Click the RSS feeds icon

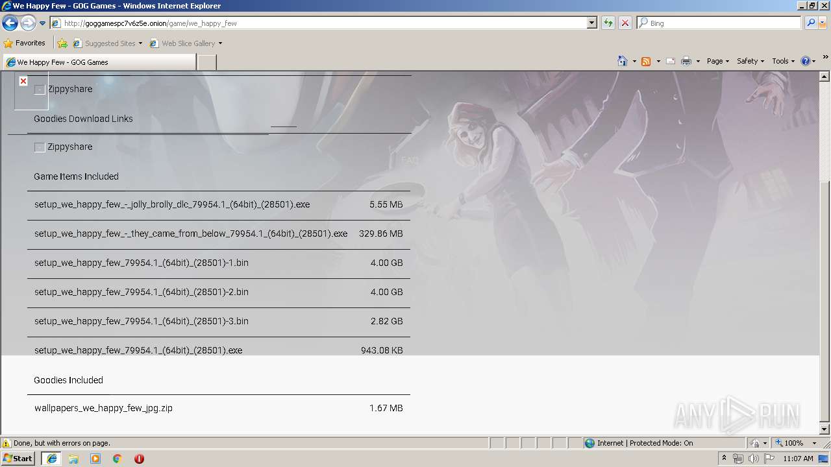coord(646,61)
